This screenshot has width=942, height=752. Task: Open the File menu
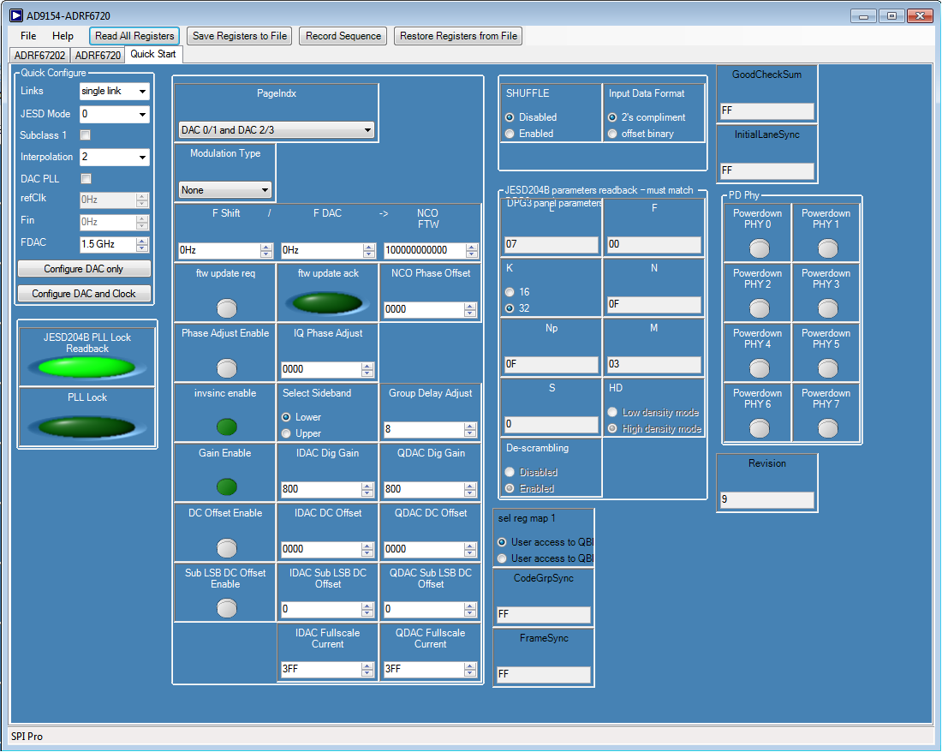click(x=28, y=36)
